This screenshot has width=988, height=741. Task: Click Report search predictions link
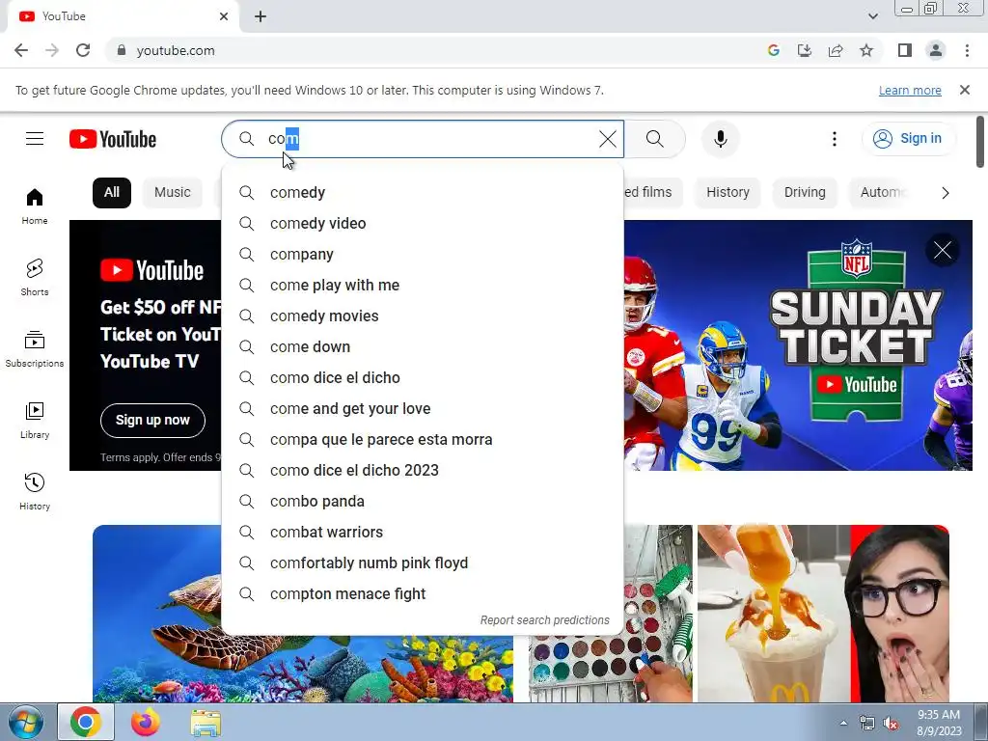coord(544,620)
